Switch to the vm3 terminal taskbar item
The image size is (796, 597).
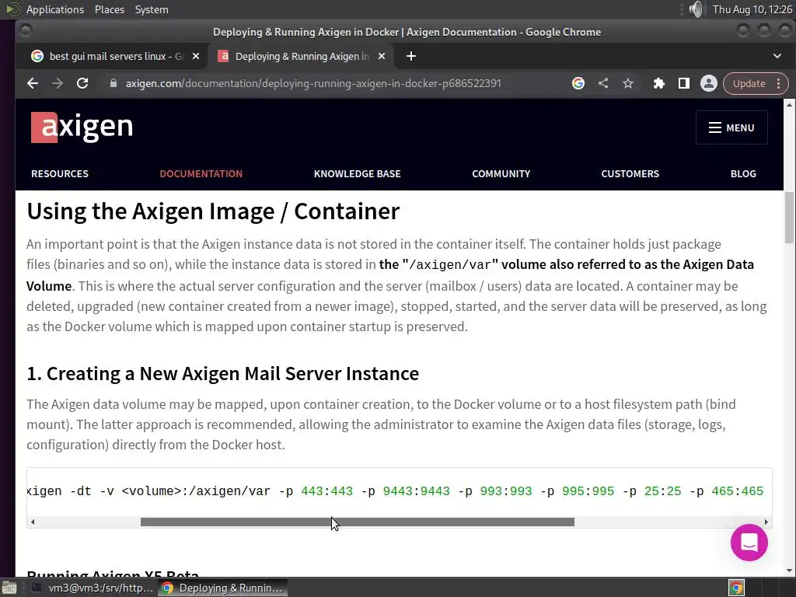click(93, 588)
